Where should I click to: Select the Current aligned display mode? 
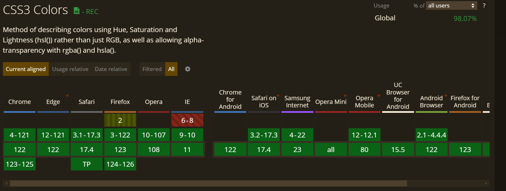pyautogui.click(x=26, y=69)
